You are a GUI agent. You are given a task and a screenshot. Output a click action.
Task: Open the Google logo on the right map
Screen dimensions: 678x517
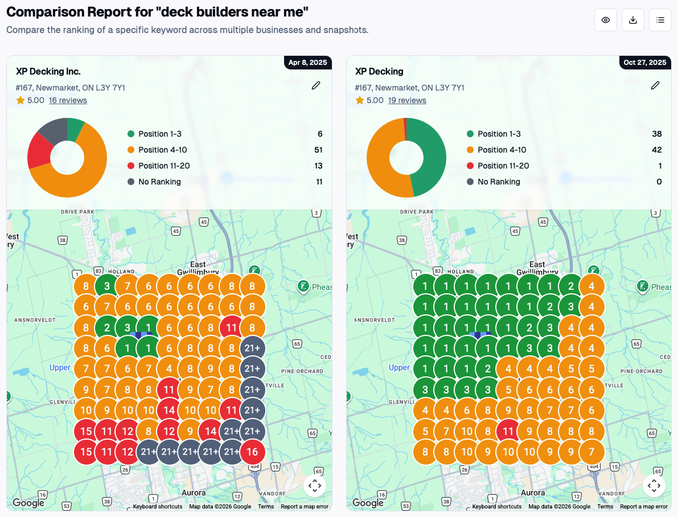coord(368,502)
